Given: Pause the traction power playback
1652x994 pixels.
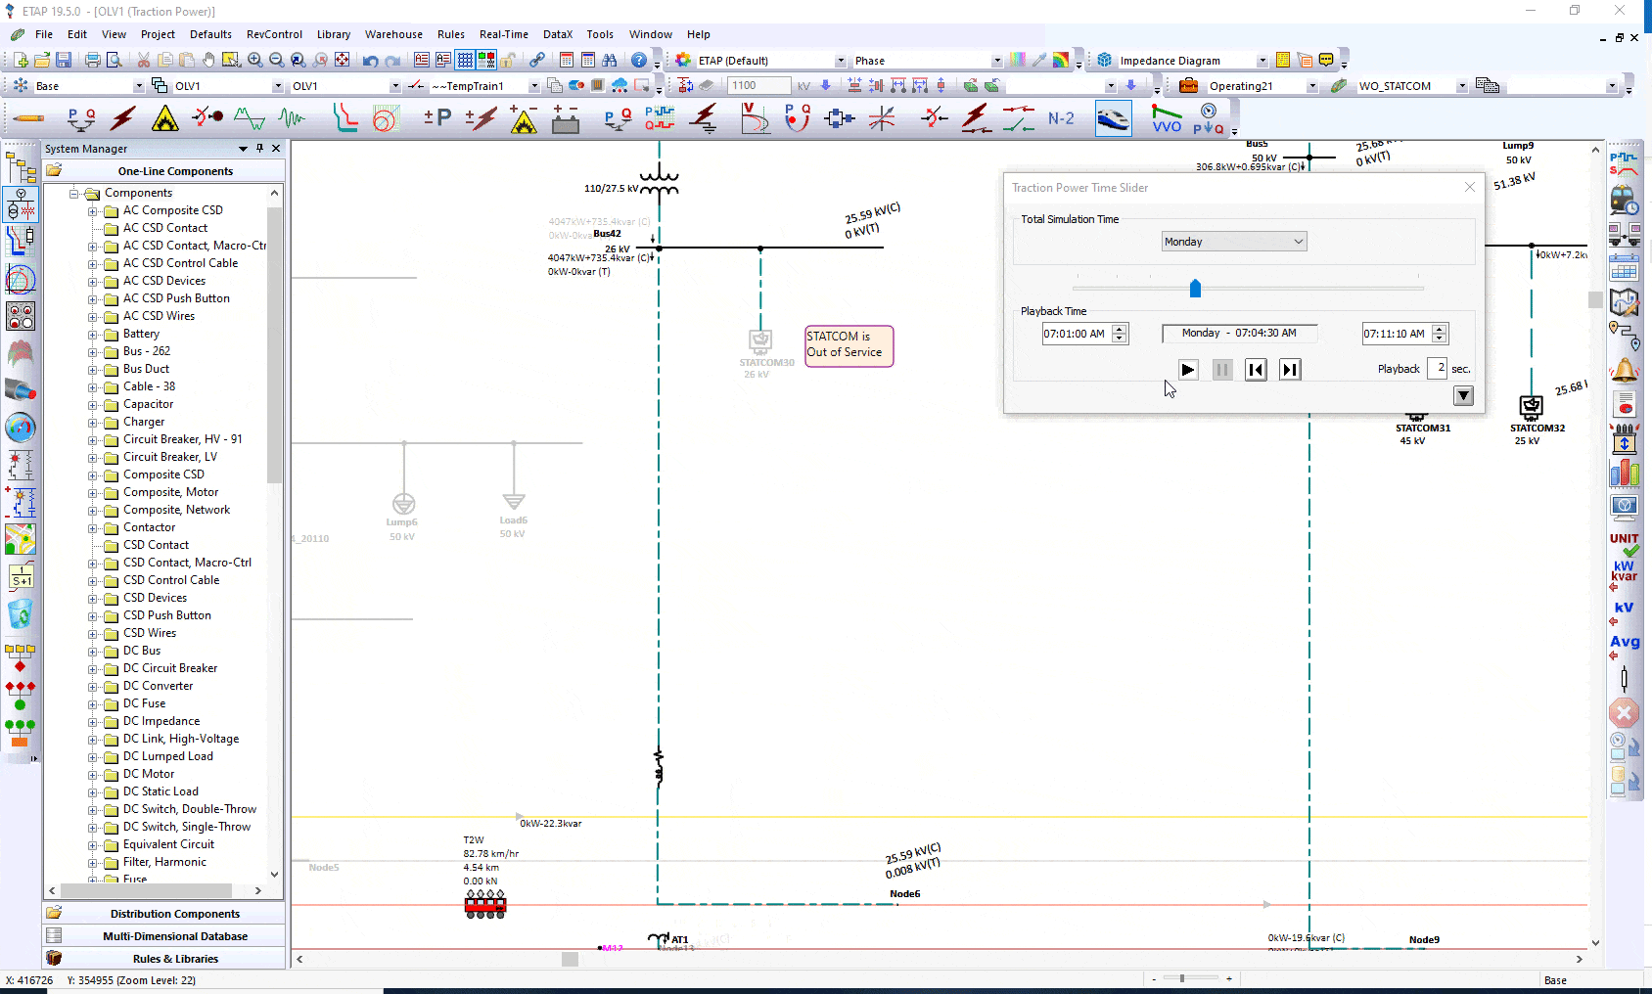Looking at the screenshot, I should click(x=1221, y=369).
